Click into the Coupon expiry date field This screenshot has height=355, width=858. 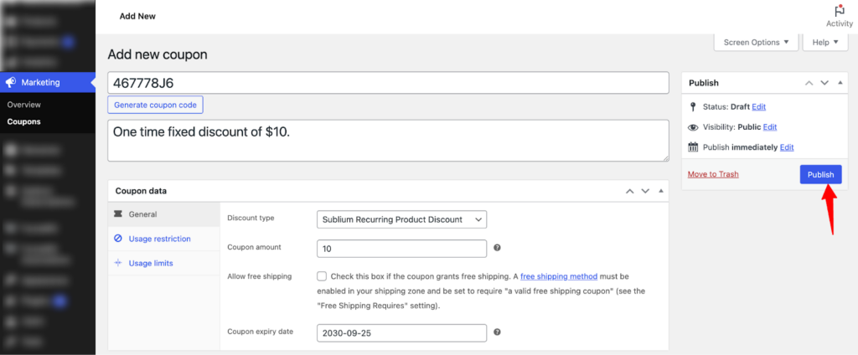pyautogui.click(x=402, y=332)
